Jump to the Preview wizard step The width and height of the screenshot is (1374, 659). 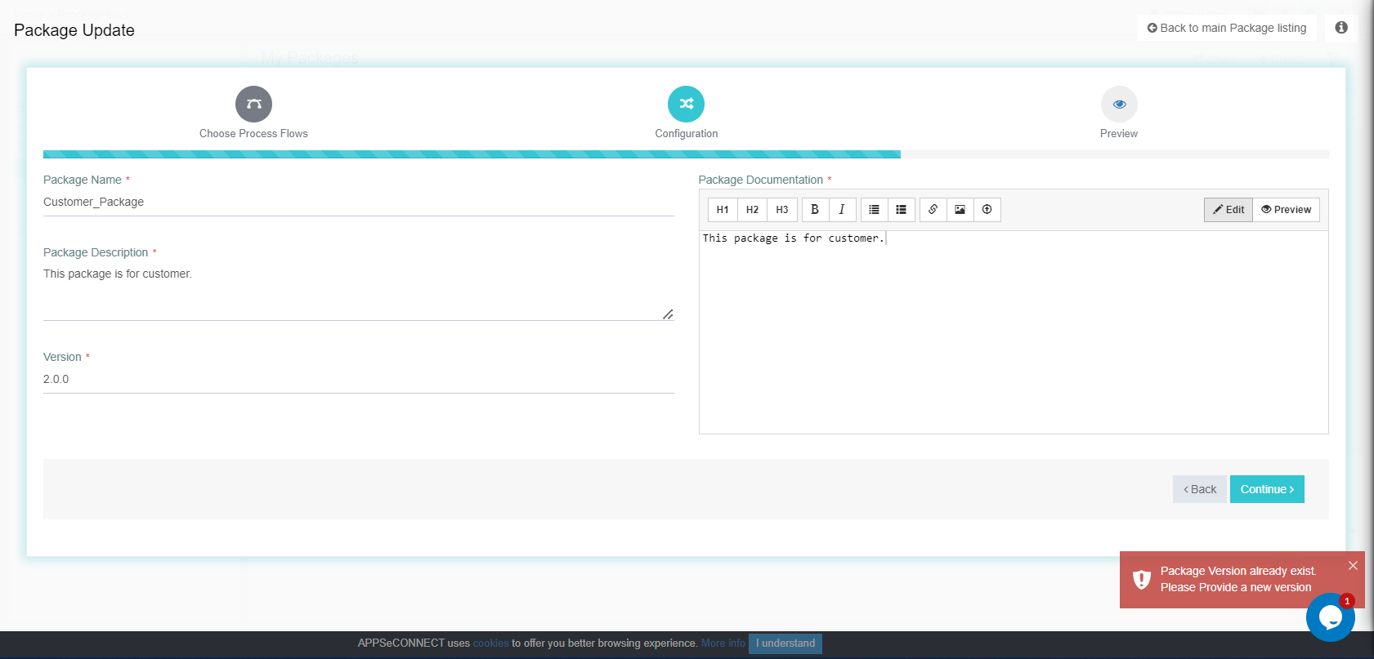coord(1119,105)
